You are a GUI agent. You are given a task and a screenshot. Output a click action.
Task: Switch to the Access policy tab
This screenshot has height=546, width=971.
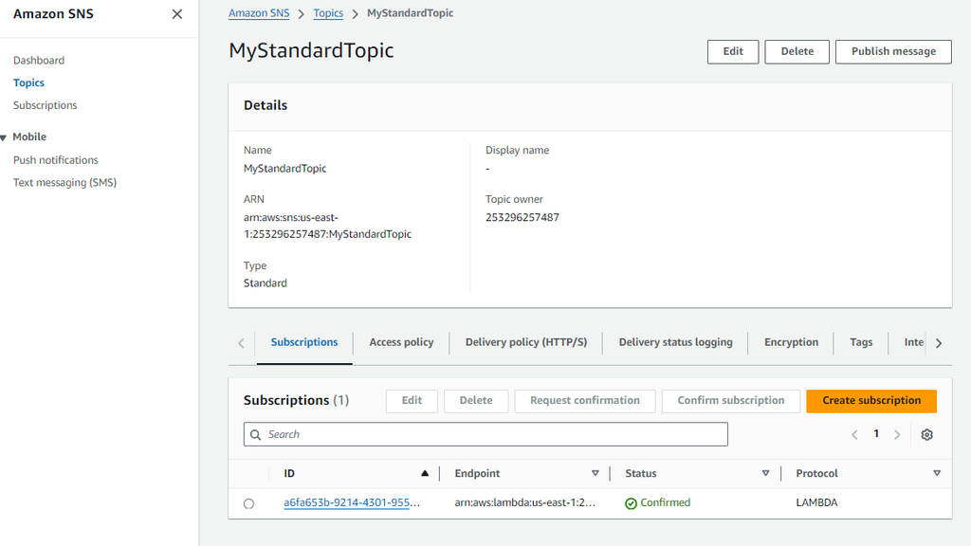tap(401, 342)
